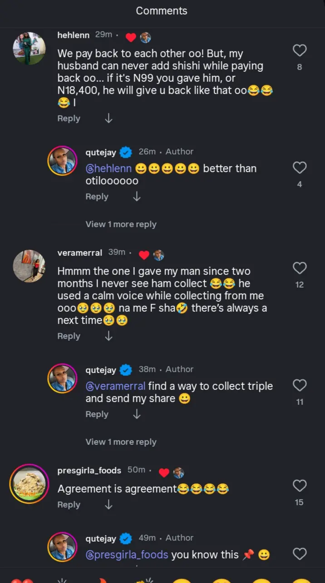
Task: Like qutejay's reply to presgirla_foods
Action: [300, 554]
